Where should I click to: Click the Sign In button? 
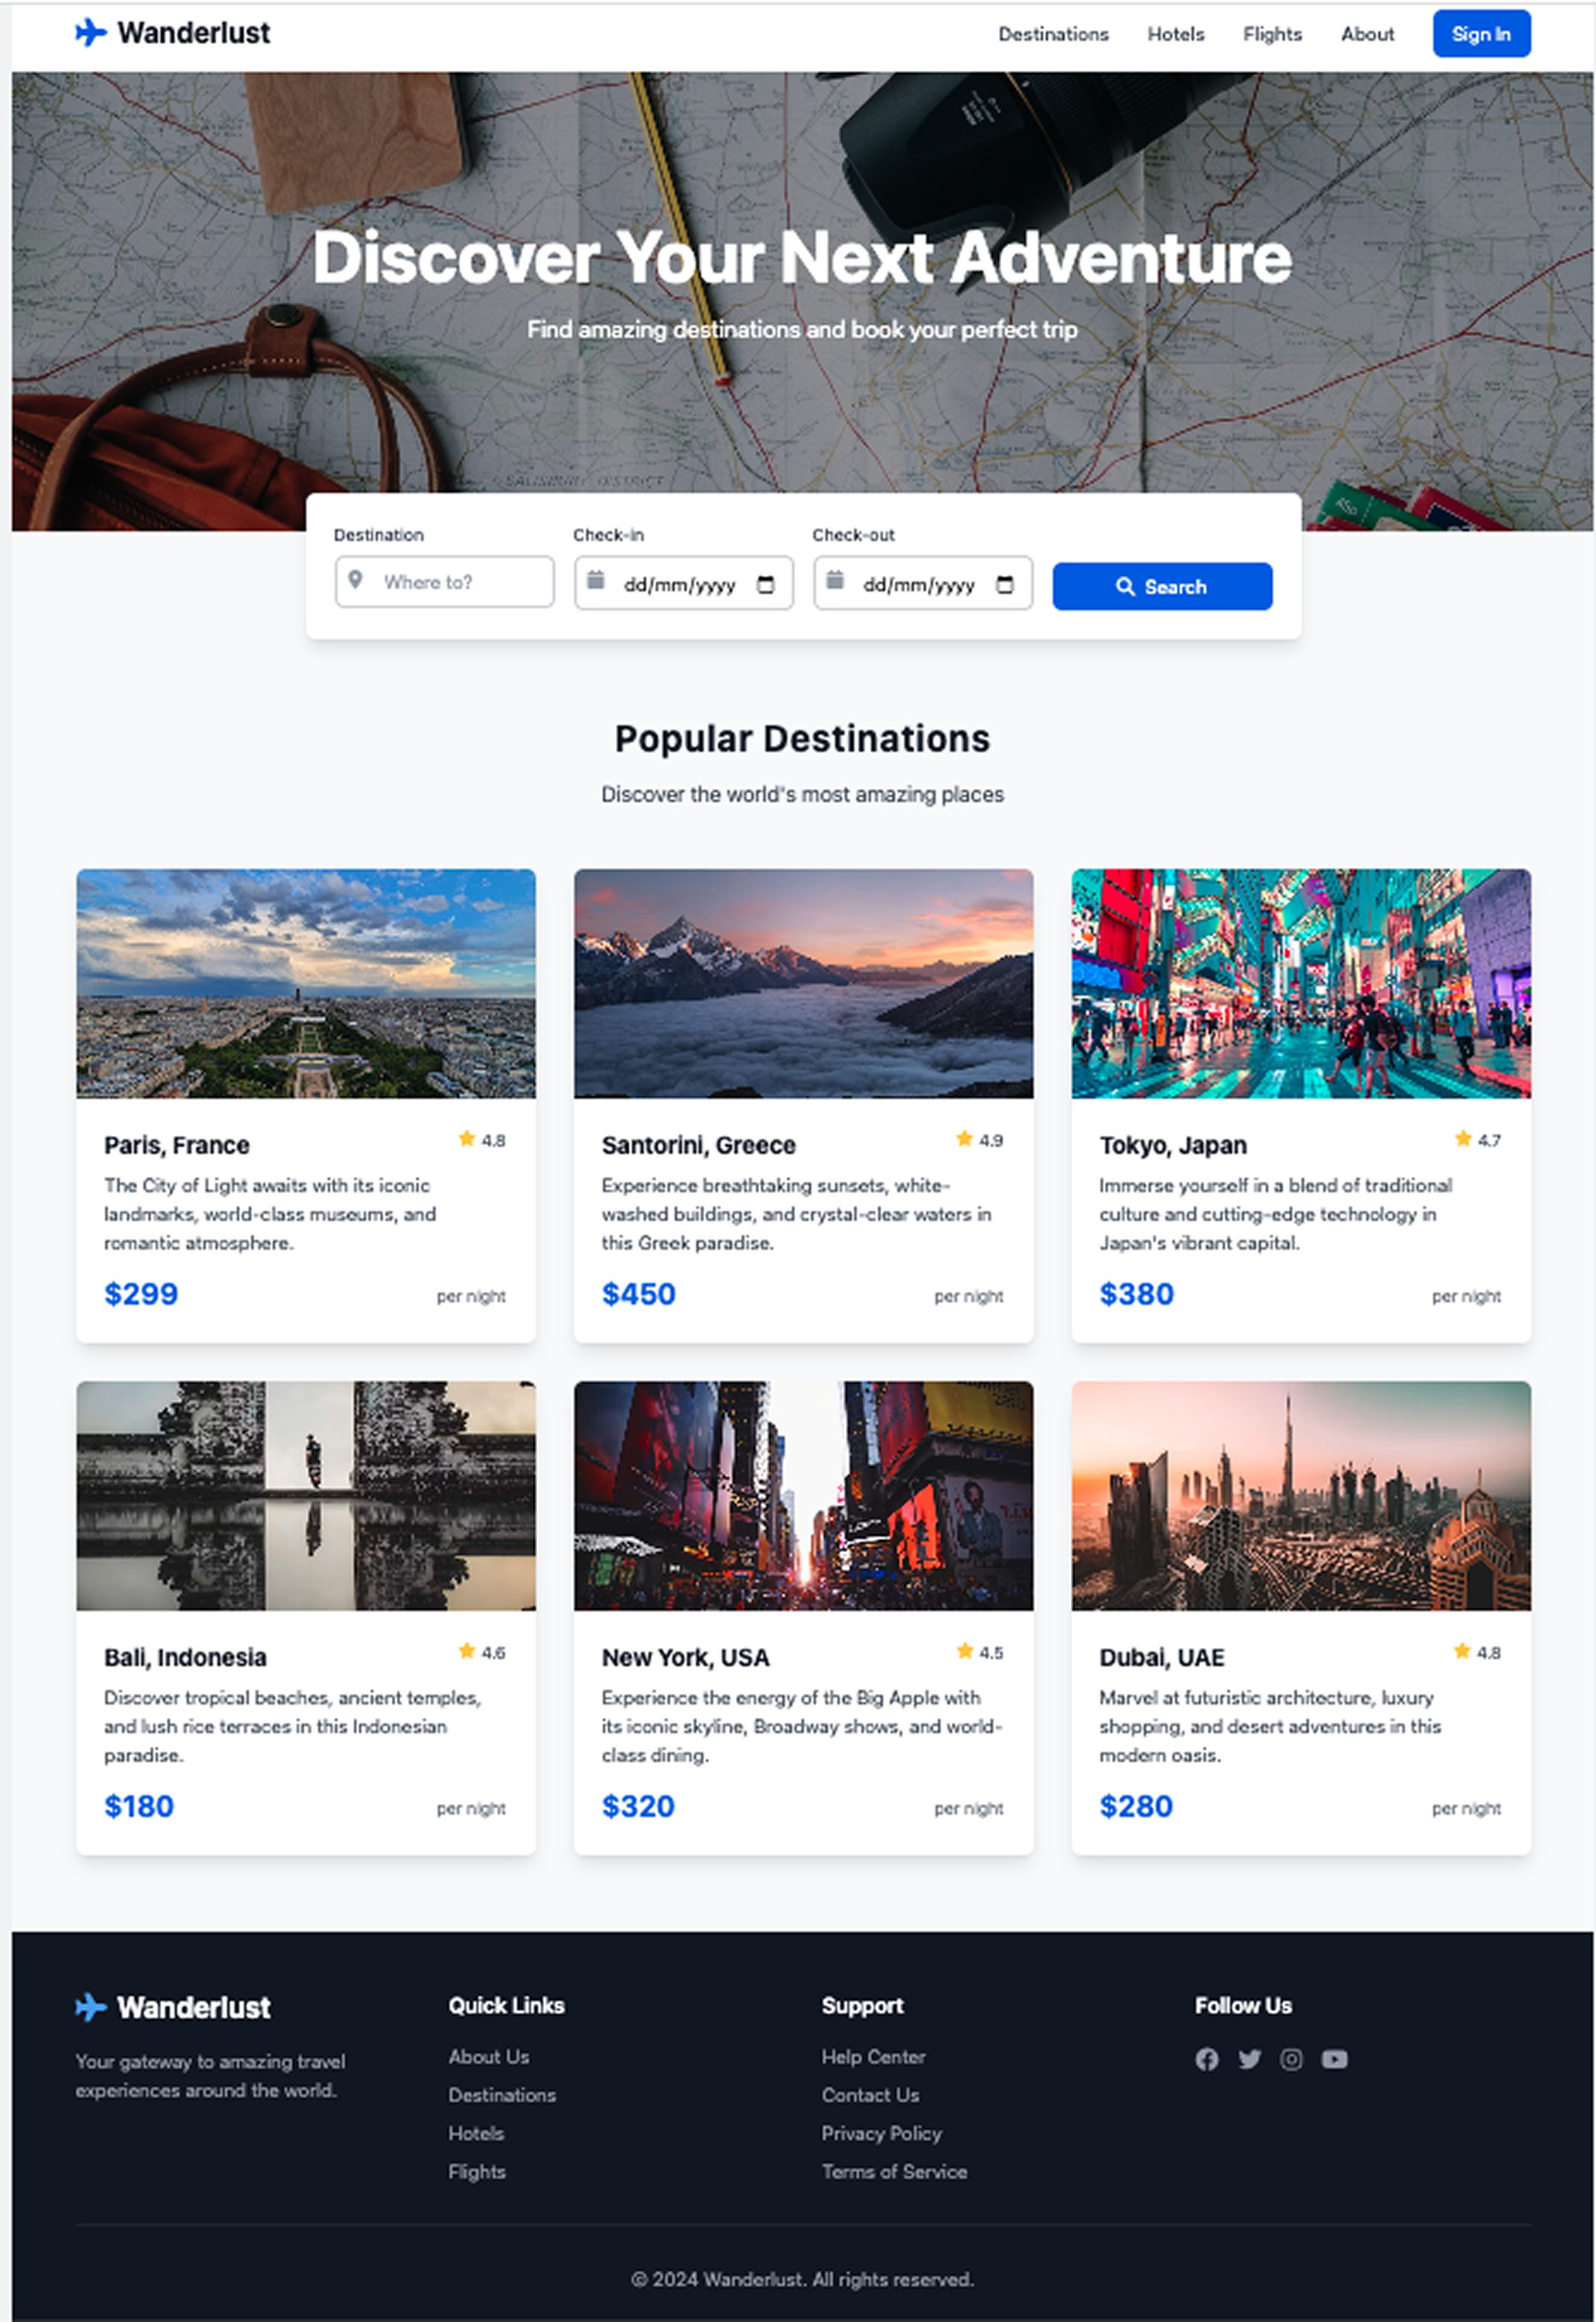pos(1480,34)
